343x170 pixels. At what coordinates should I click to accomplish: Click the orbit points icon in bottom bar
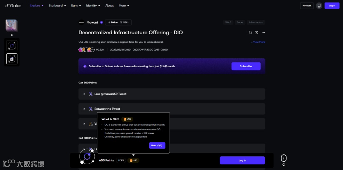tap(87, 156)
